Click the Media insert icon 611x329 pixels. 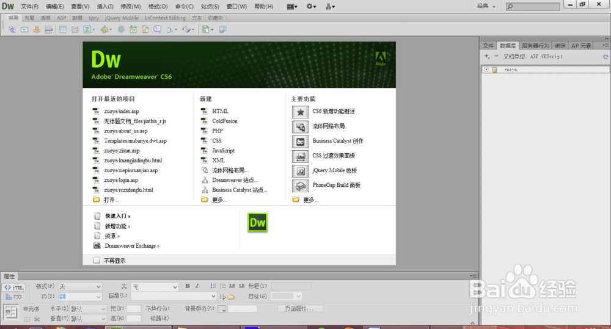pyautogui.click(x=104, y=29)
